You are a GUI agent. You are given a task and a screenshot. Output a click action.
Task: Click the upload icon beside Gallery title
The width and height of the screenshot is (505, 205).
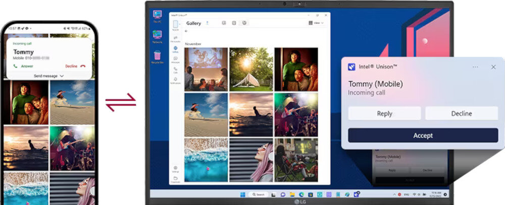(x=208, y=23)
